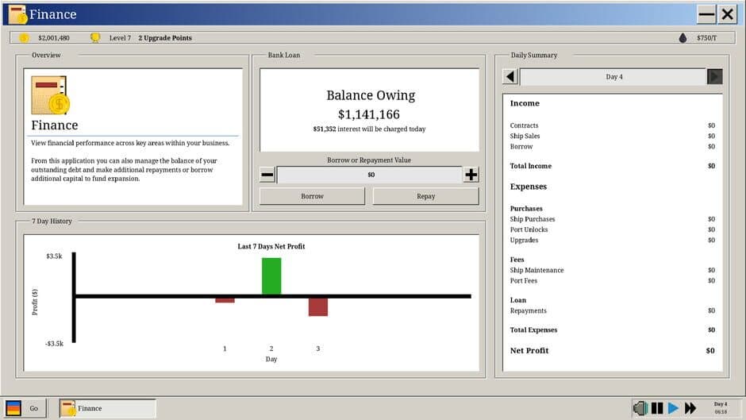Click the red day 3 loss bar
This screenshot has height=420, width=746.
point(317,306)
